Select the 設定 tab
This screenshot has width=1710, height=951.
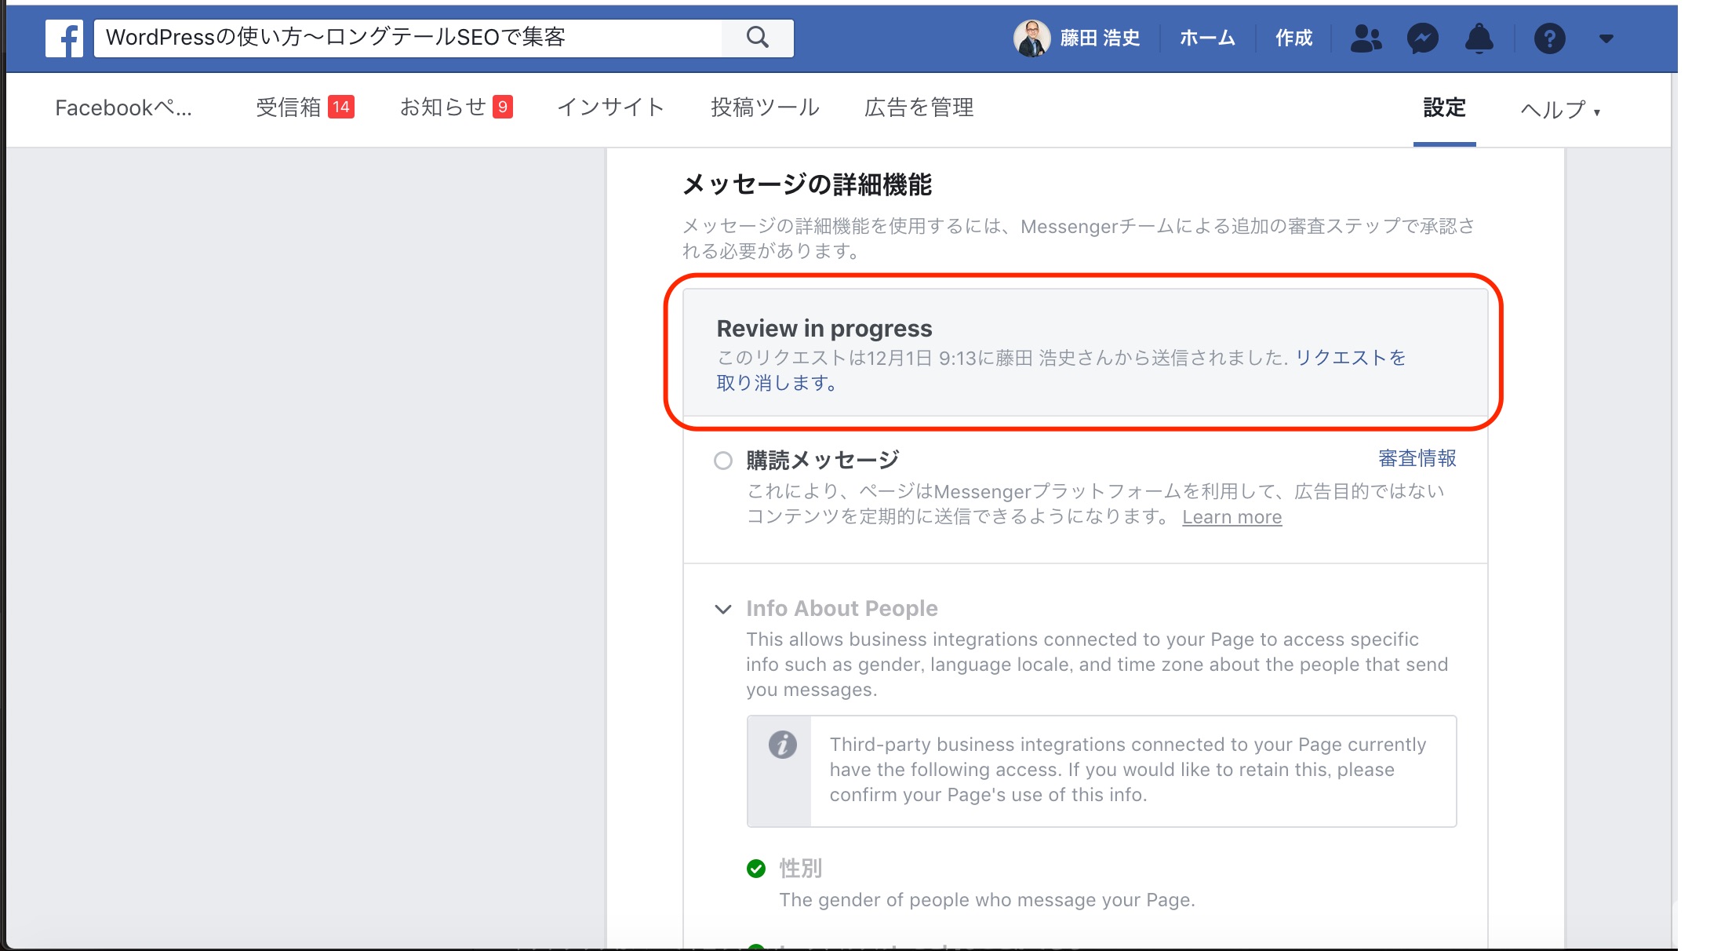tap(1444, 107)
